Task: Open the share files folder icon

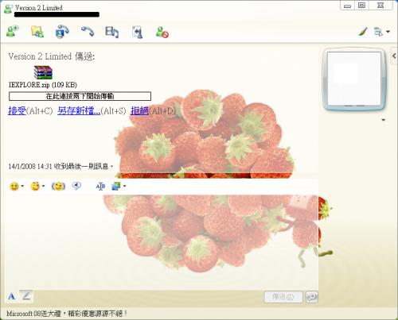Action: [37, 32]
